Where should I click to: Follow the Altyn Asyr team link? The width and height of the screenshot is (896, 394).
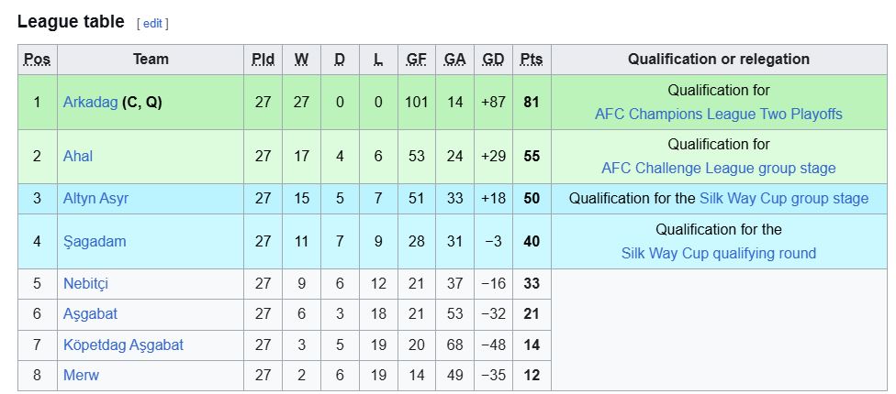coord(96,199)
